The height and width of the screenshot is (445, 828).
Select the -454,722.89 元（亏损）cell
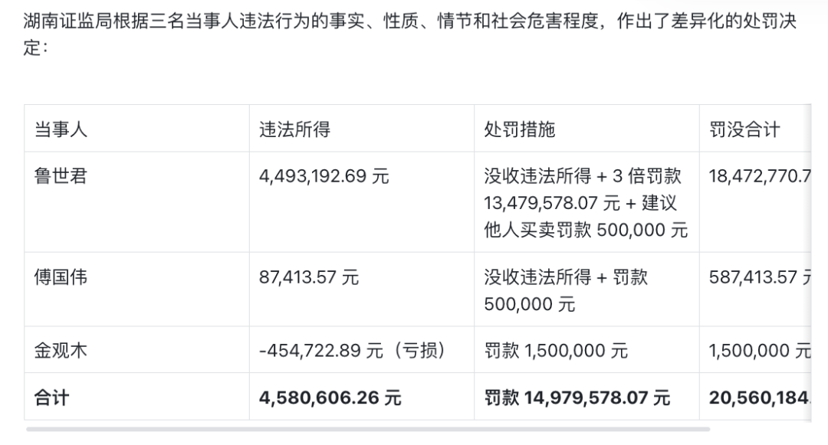[352, 351]
